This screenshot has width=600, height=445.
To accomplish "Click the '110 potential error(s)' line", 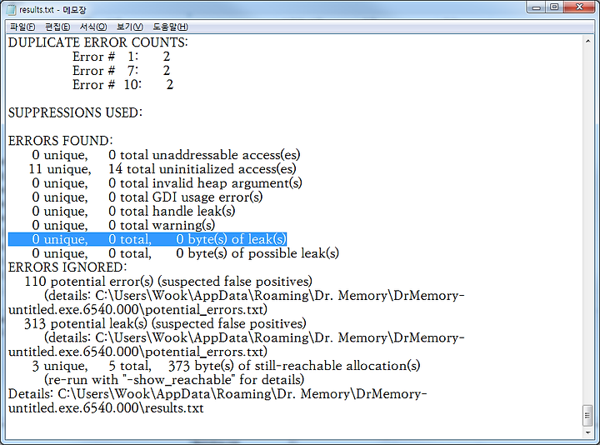I will click(x=168, y=282).
